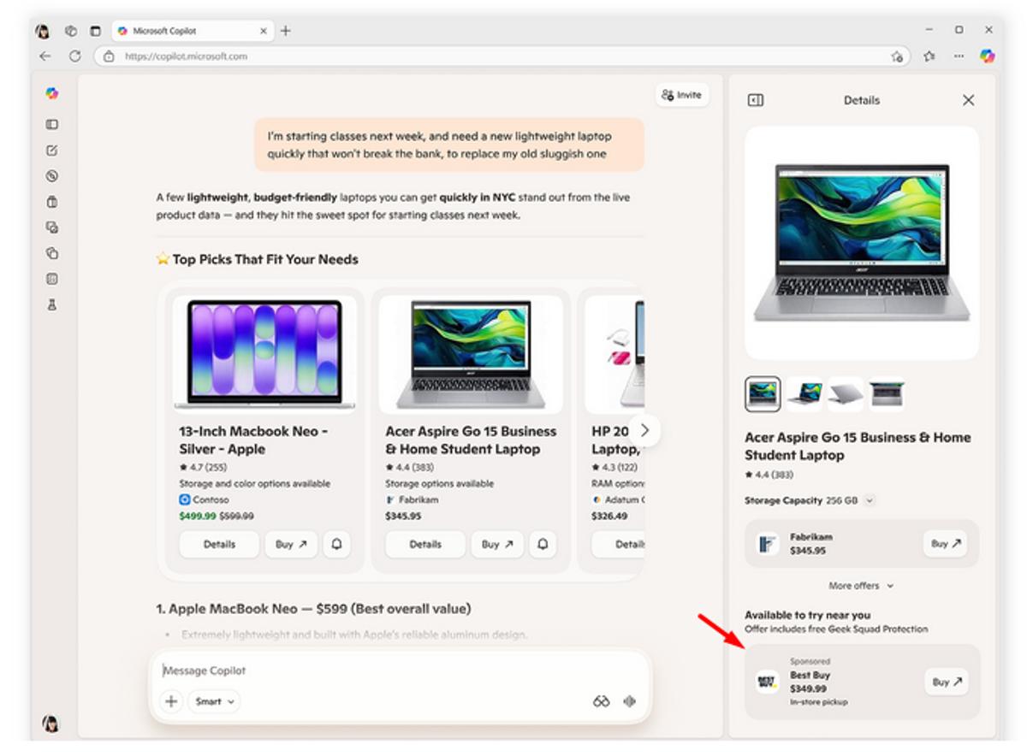Refresh the page with reload icon
The width and height of the screenshot is (1027, 756).
click(x=74, y=56)
